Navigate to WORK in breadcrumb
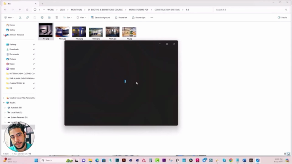Screen dimensions: 292x164 [x=51, y=10]
